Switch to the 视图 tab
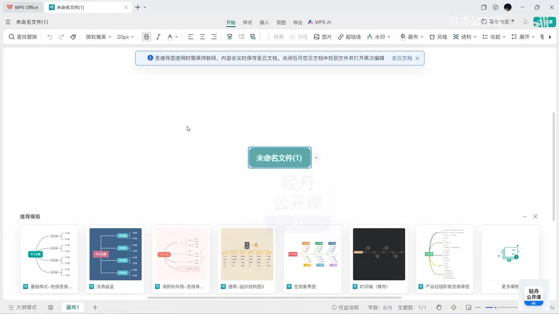 click(x=281, y=22)
